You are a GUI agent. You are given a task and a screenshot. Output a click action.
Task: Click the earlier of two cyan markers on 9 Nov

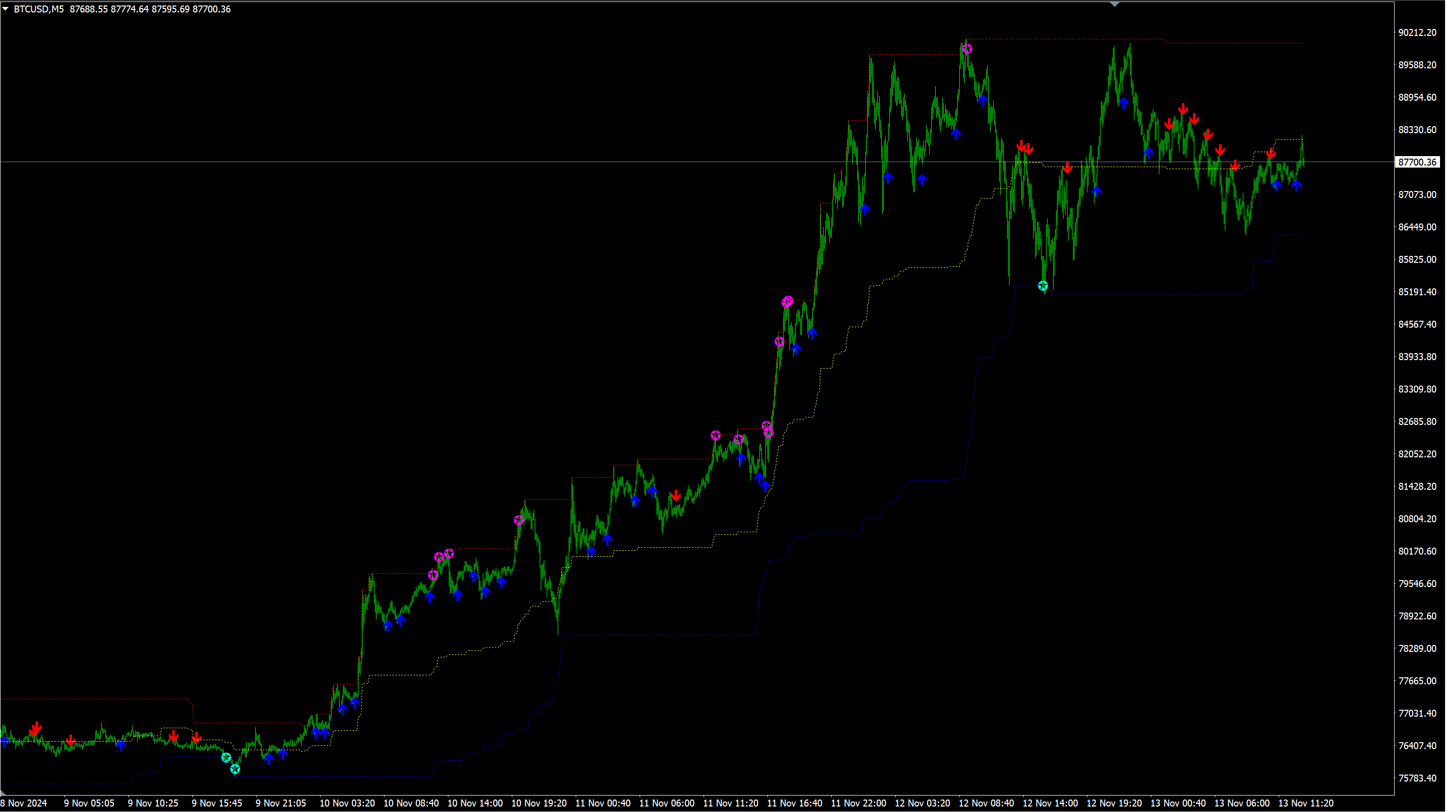[226, 758]
